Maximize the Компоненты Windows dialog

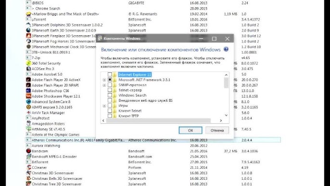[x=214, y=39]
